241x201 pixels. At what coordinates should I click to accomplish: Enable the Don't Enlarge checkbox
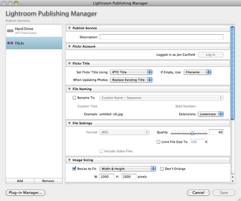(x=162, y=169)
